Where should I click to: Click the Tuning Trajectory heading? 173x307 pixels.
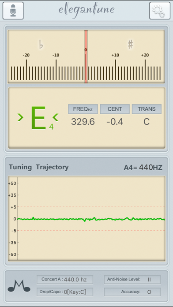tap(39, 167)
